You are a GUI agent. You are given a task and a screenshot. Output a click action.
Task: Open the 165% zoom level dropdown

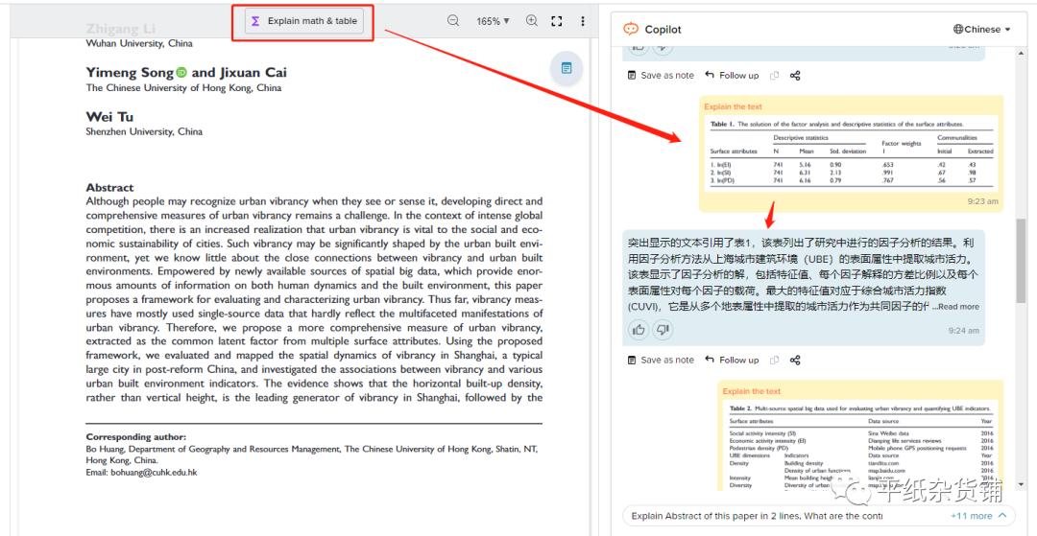[493, 21]
